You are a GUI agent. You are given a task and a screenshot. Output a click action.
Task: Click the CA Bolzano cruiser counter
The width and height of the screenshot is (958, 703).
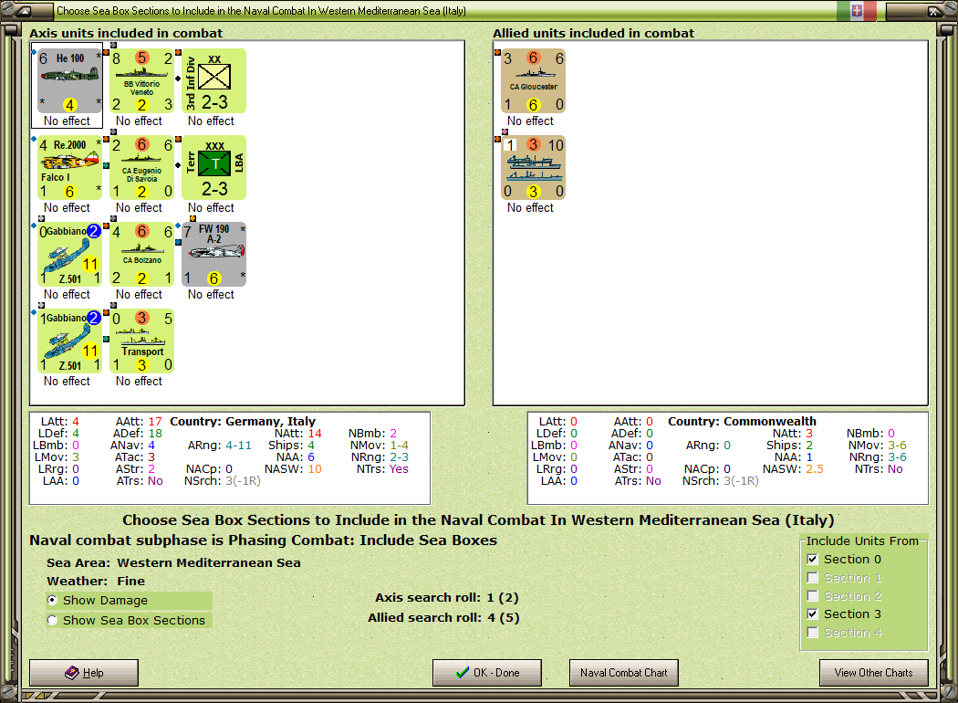(141, 255)
